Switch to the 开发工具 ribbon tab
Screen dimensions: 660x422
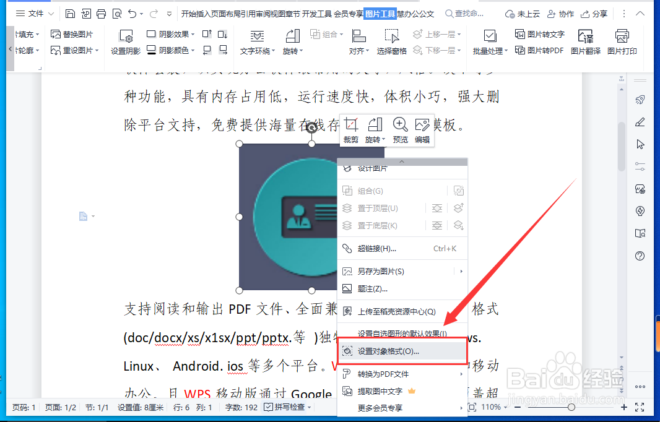tap(316, 14)
